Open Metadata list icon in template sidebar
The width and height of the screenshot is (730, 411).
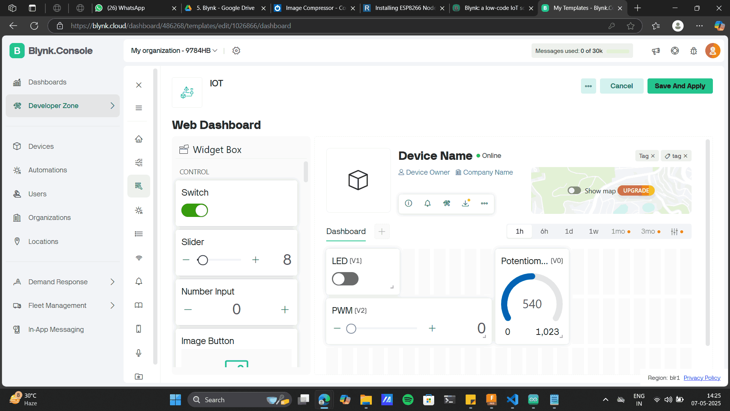[139, 234]
